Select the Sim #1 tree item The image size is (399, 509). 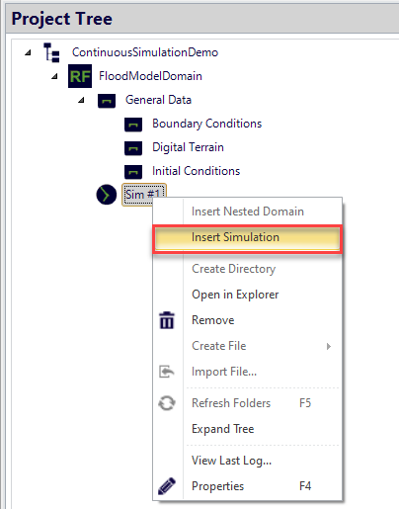[144, 195]
